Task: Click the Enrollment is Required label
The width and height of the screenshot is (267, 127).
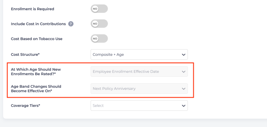Action: point(32,9)
